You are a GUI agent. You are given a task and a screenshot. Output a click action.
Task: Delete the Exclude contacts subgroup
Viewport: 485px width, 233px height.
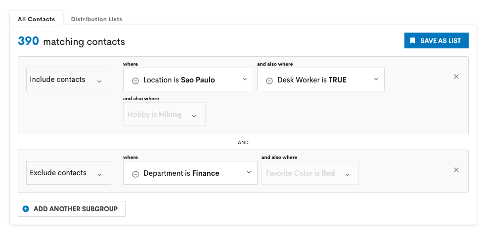(456, 170)
